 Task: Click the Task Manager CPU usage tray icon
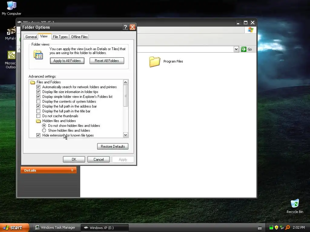coord(271,227)
